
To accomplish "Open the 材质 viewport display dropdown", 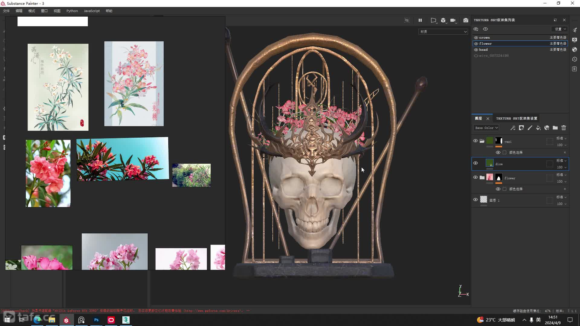I will pos(443,32).
